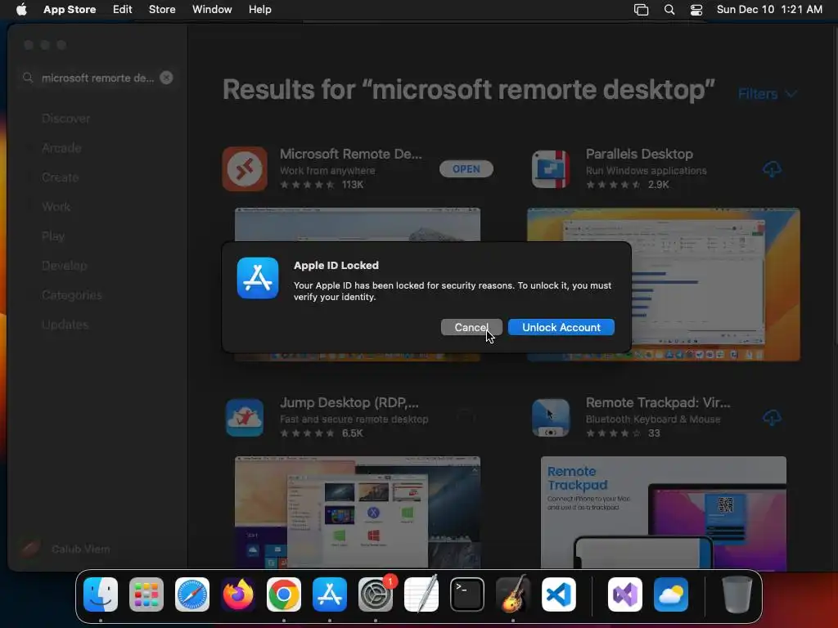Viewport: 838px width, 628px height.
Task: Open the Jump Desktop (RDP,... title
Action: click(x=349, y=402)
